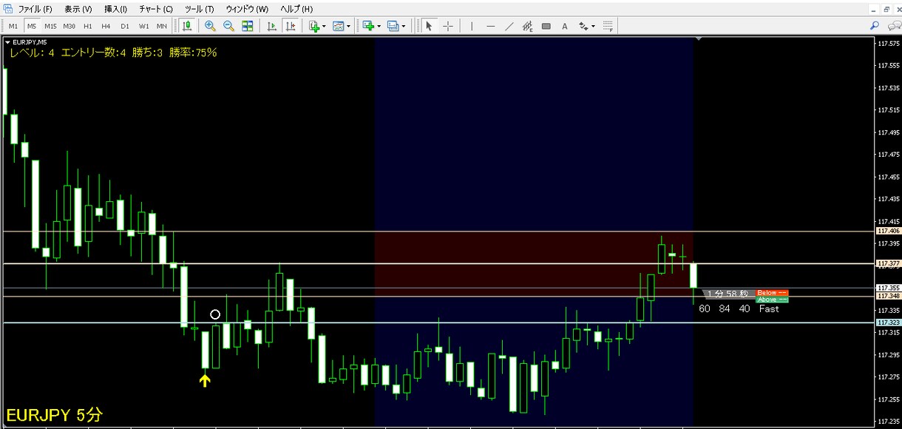Select the Fibonacci retracement tool
This screenshot has height=429, width=902.
[x=608, y=26]
